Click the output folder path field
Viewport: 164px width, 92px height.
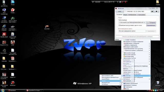(132, 22)
